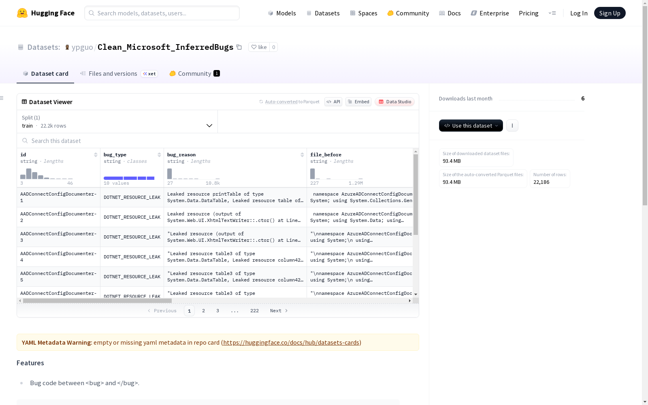This screenshot has height=405, width=648.
Task: Open the Use this dataset dropdown
Action: tap(471, 126)
